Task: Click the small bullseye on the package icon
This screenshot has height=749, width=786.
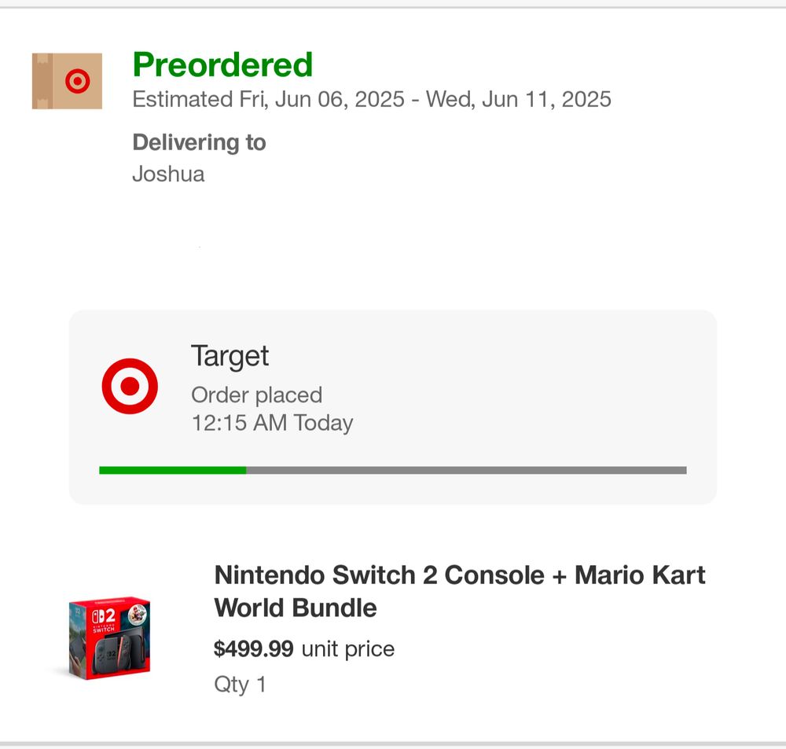Action: click(78, 81)
